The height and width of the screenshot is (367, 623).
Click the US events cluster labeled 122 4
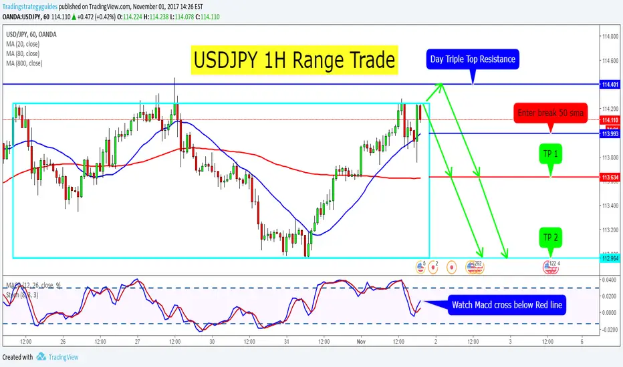coord(551,267)
